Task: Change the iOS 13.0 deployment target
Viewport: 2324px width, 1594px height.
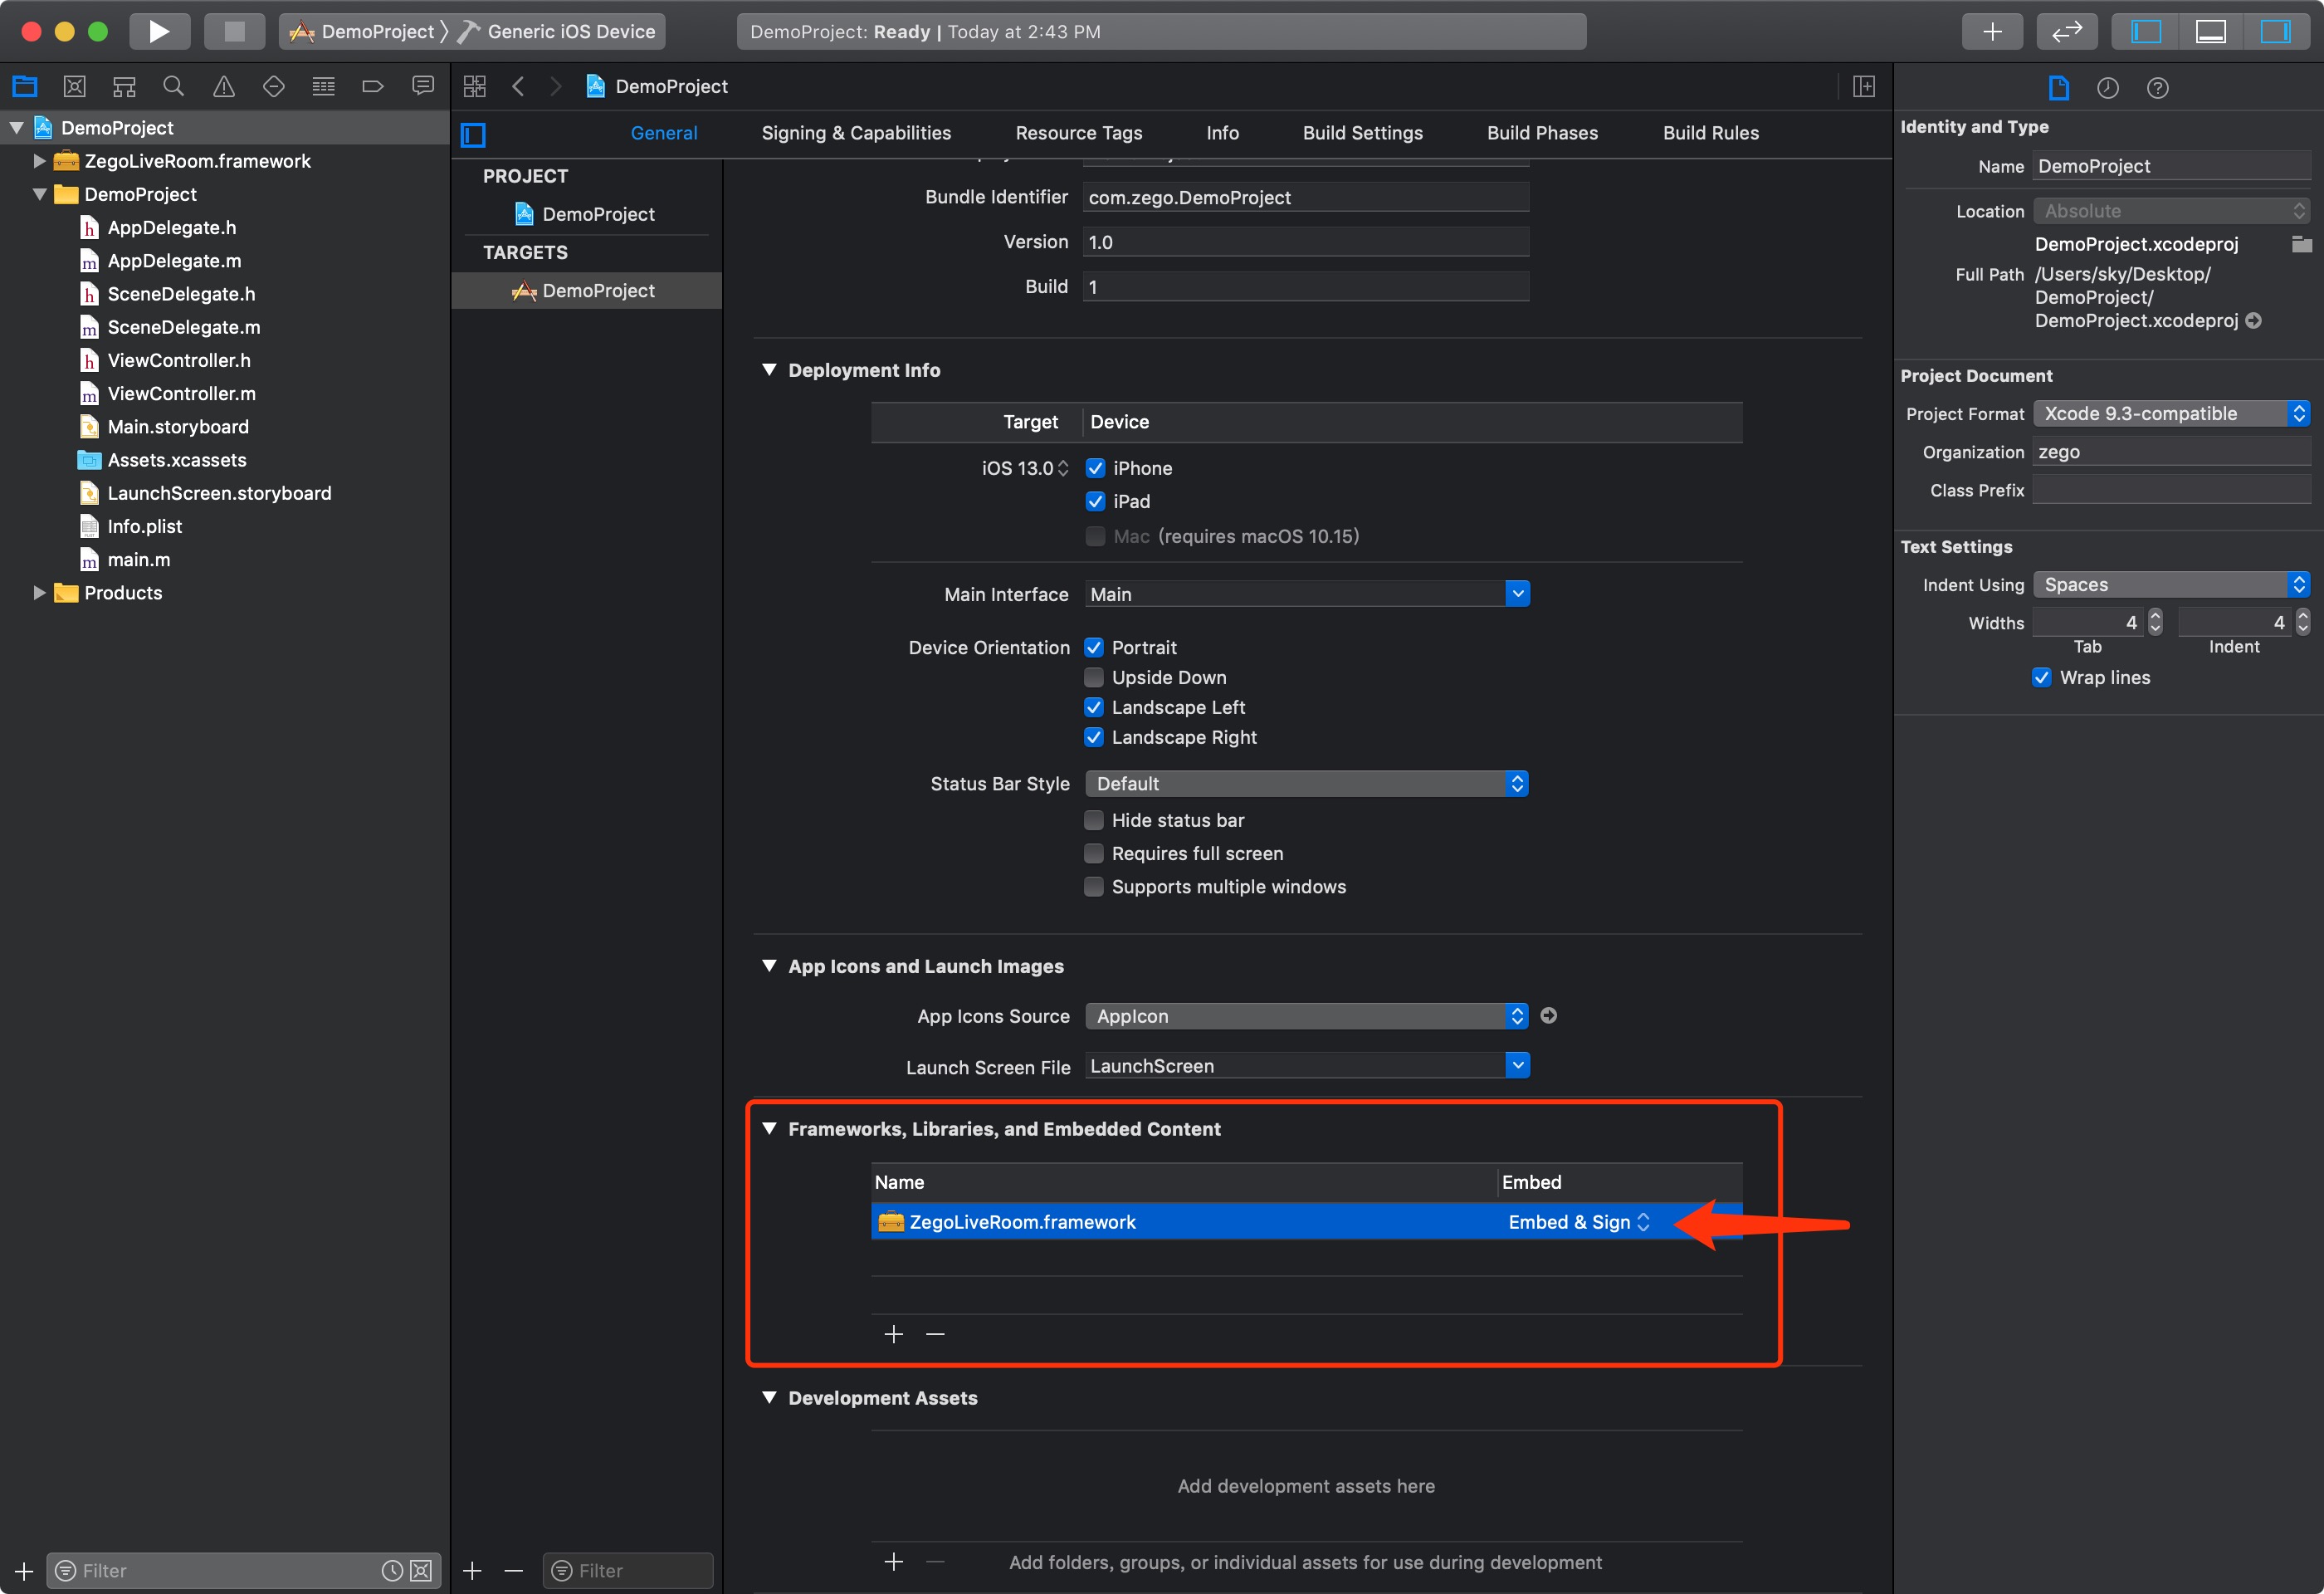Action: tap(1025, 468)
